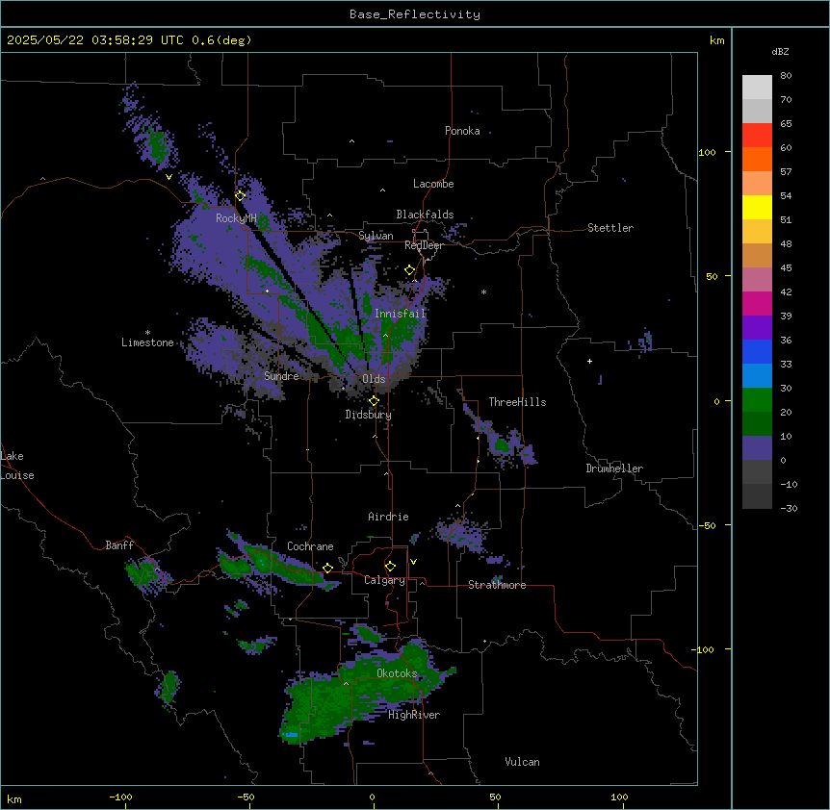The height and width of the screenshot is (810, 830).
Task: Select the RedDeer label
Action: (424, 245)
